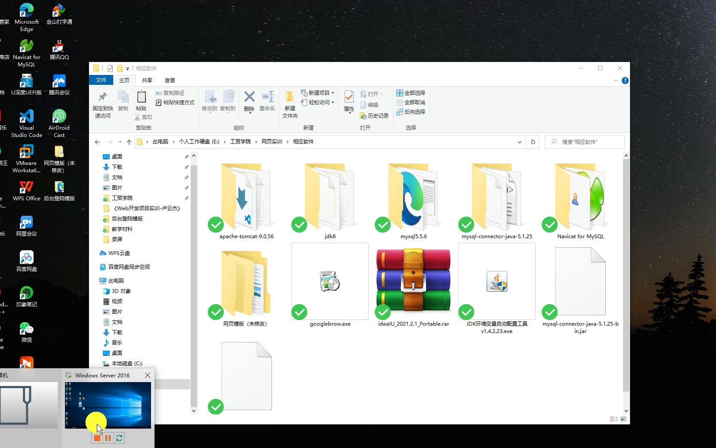Open New item (新建项目) dropdown
This screenshot has width=716, height=448.
pos(318,93)
